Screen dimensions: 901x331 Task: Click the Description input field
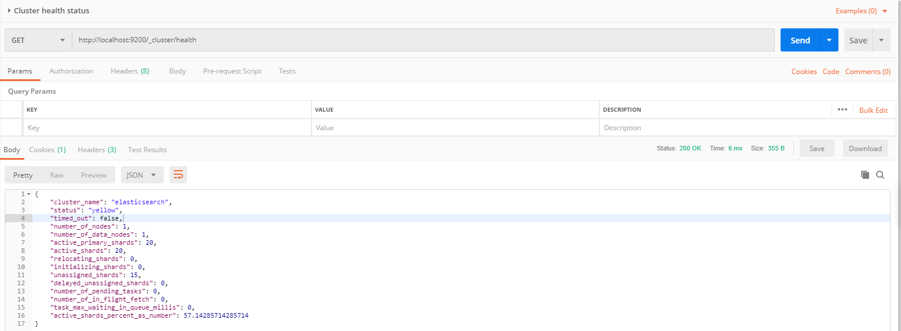[747, 127]
